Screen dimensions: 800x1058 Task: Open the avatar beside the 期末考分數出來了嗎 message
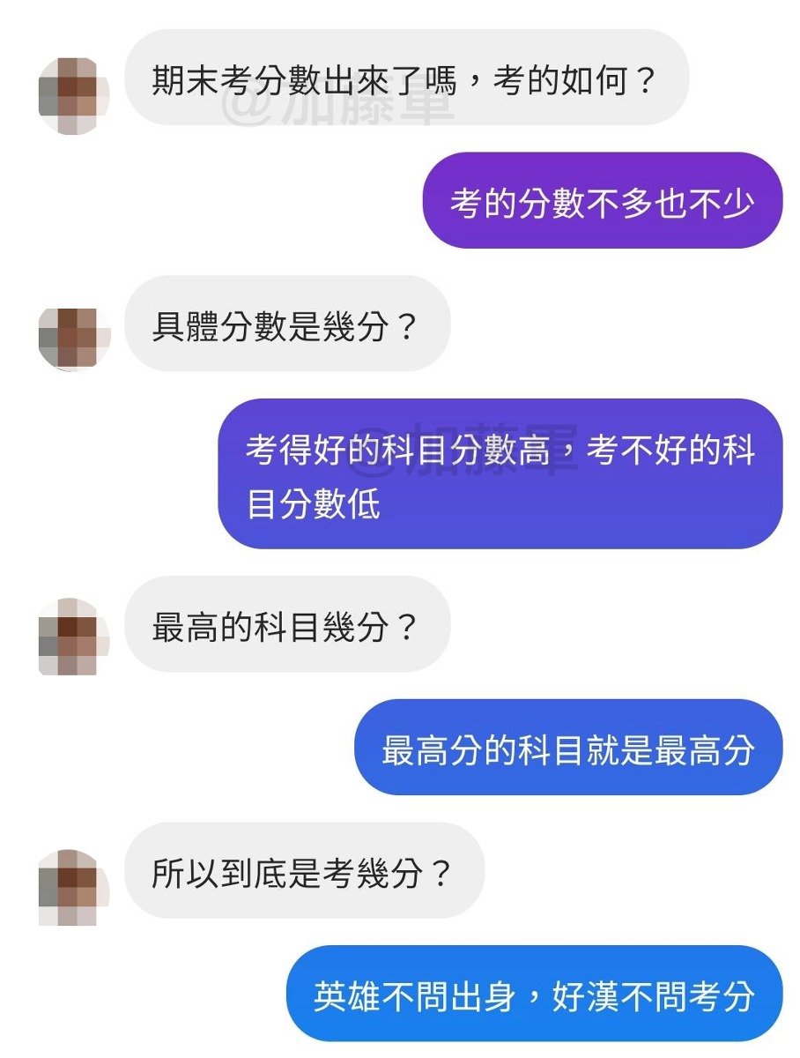tap(74, 95)
